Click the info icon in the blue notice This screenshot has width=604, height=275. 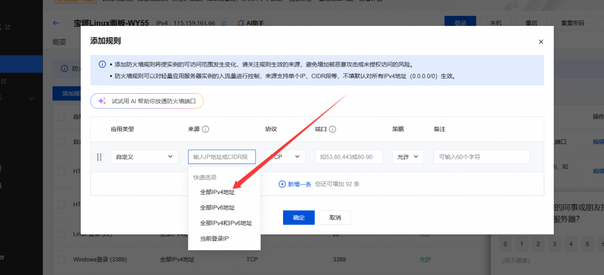(x=102, y=64)
